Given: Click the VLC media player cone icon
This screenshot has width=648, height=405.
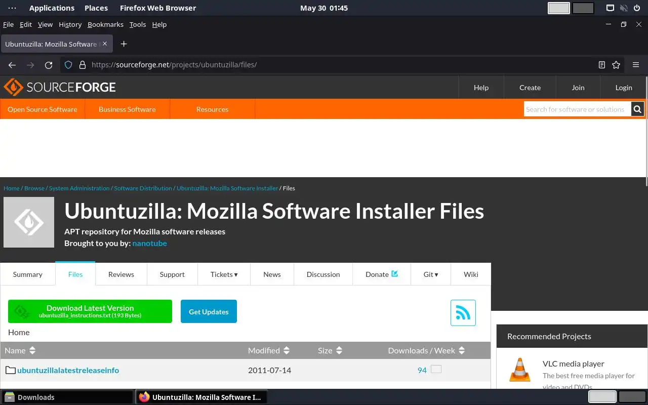Looking at the screenshot, I should pyautogui.click(x=519, y=370).
